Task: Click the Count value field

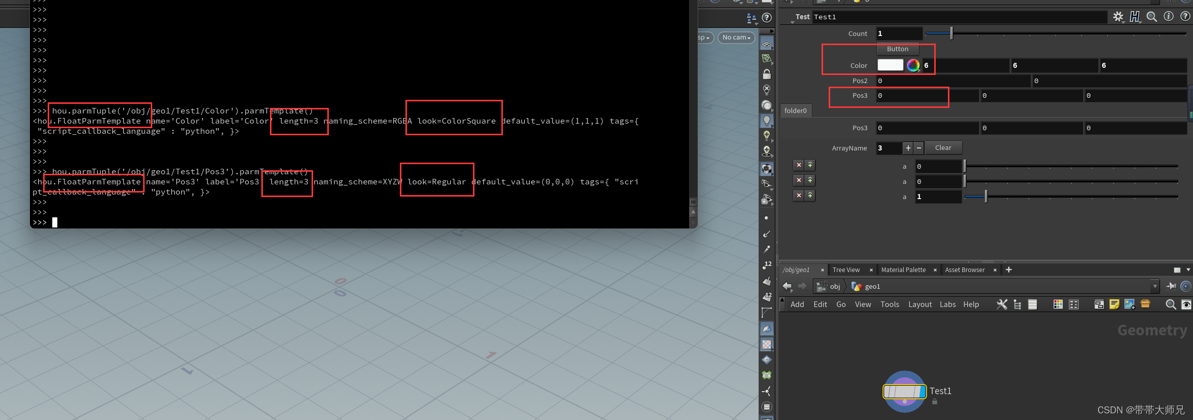Action: [899, 33]
